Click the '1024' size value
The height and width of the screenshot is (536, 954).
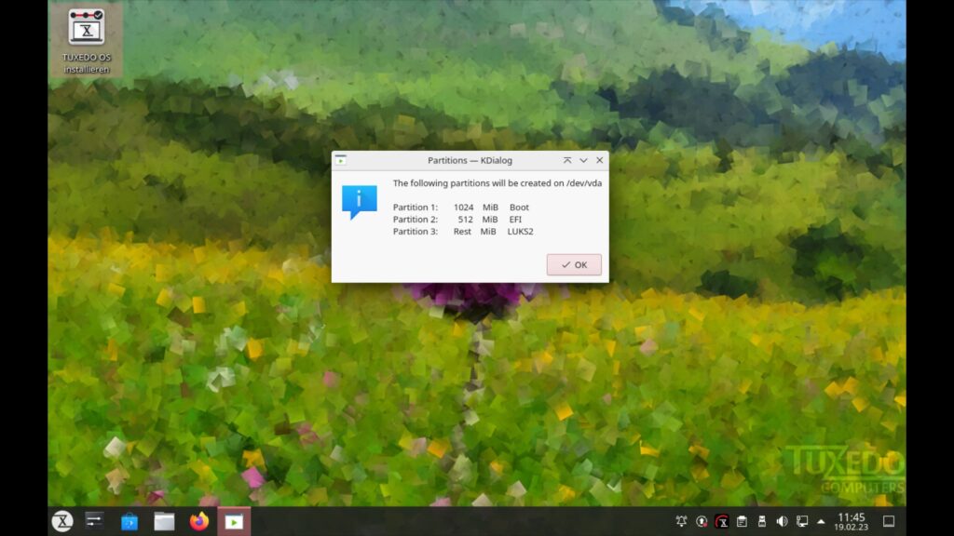coord(464,208)
